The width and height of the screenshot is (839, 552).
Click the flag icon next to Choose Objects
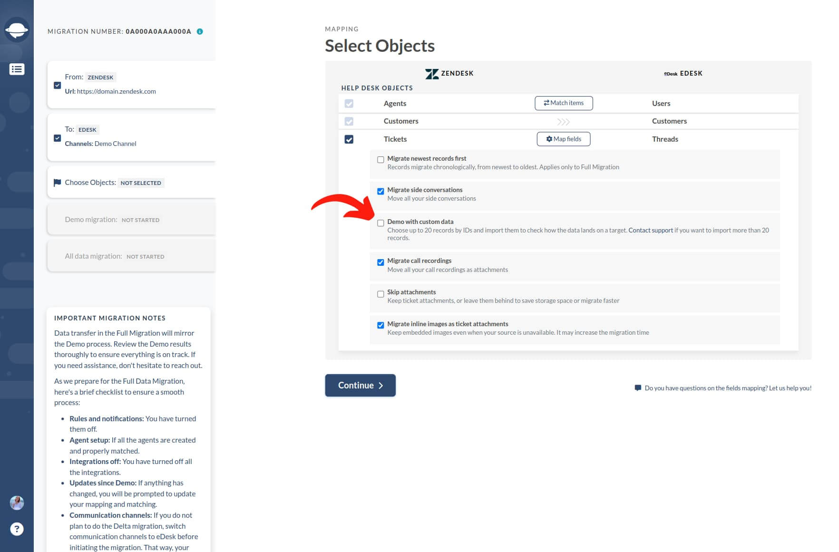point(57,183)
